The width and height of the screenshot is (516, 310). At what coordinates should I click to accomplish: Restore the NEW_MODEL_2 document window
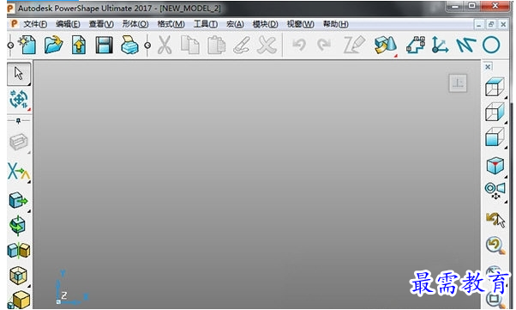coord(491,24)
